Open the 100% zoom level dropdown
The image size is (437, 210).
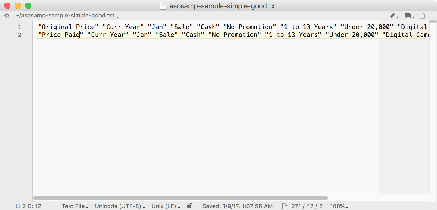click(339, 206)
